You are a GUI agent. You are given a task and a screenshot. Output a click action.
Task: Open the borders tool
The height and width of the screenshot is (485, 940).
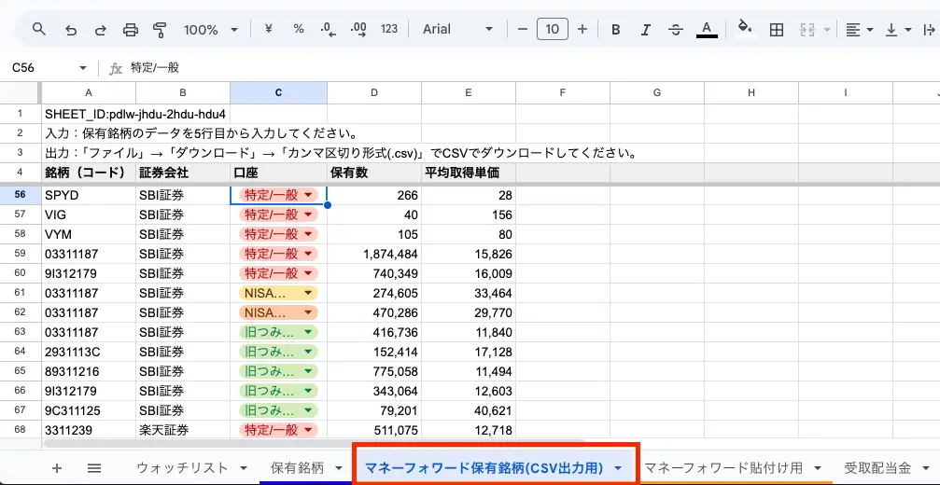777,29
